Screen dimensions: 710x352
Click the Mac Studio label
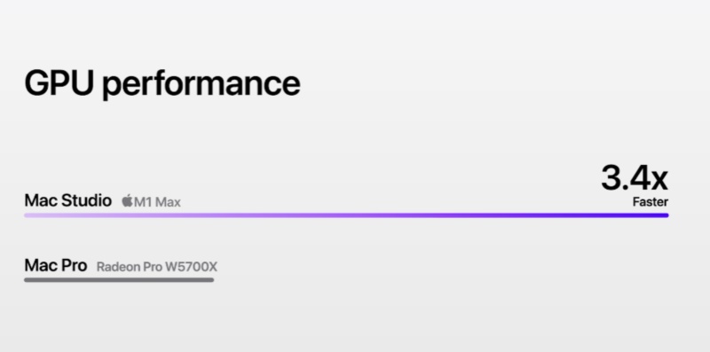[x=68, y=200]
